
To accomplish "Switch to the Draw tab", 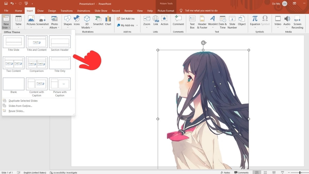I will click(40, 11).
